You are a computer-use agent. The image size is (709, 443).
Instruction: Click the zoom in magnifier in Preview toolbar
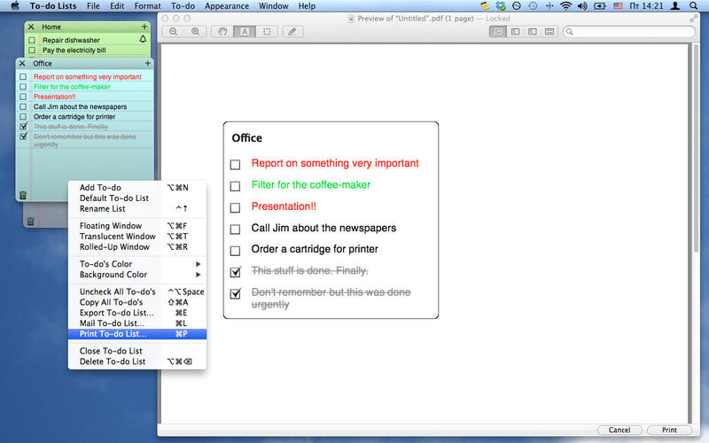195,32
